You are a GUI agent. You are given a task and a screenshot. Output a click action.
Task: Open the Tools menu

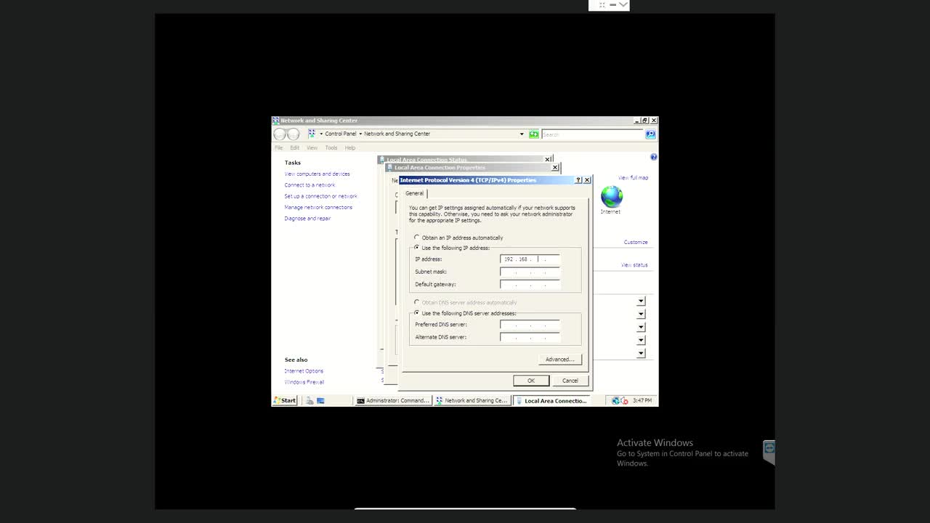(x=331, y=147)
